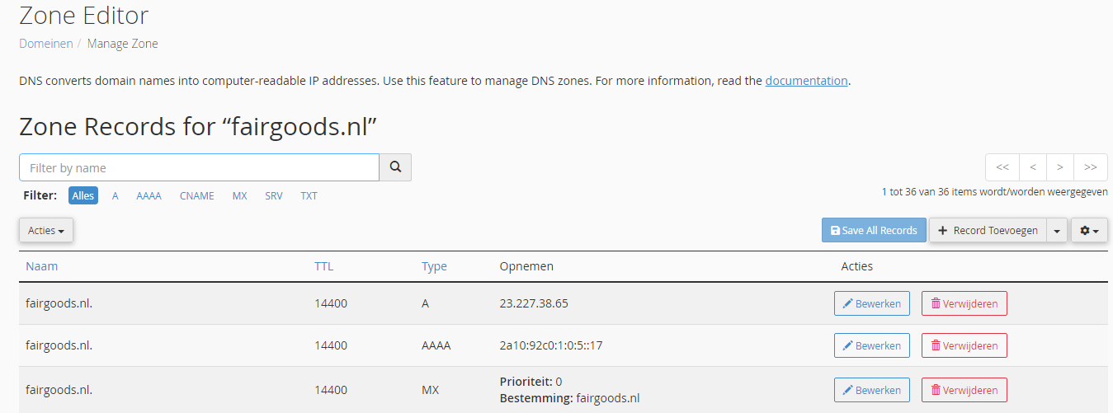Jump to first page of records
Image resolution: width=1113 pixels, height=413 pixels.
coord(1002,167)
